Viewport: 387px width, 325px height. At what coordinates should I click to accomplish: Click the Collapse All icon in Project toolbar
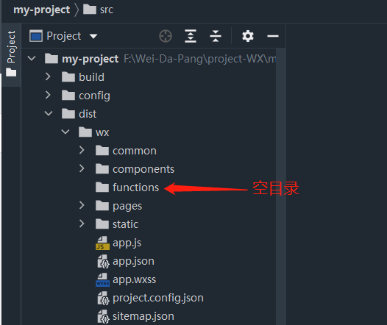pyautogui.click(x=216, y=36)
